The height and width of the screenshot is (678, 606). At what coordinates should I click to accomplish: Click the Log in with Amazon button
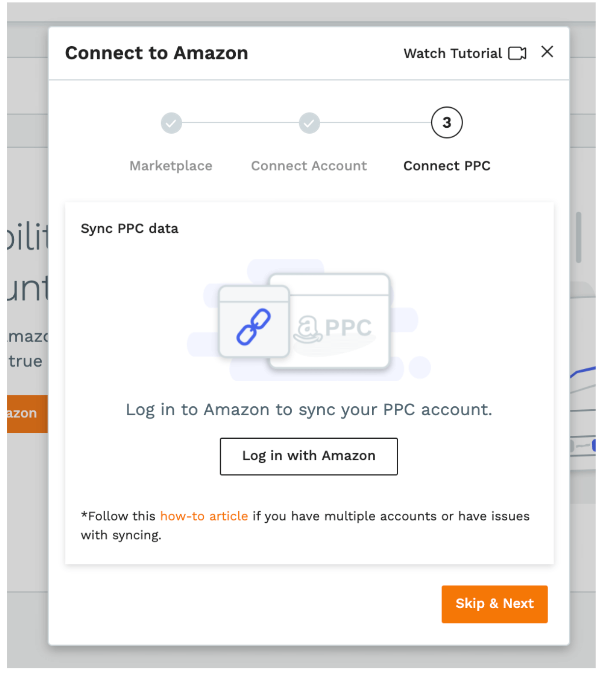pos(309,456)
